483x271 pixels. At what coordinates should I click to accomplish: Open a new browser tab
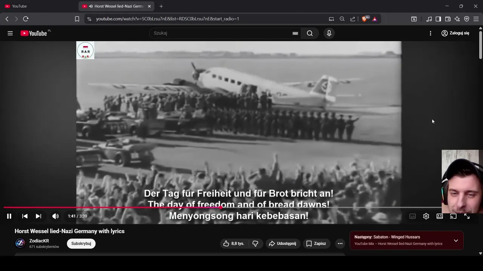point(161,6)
